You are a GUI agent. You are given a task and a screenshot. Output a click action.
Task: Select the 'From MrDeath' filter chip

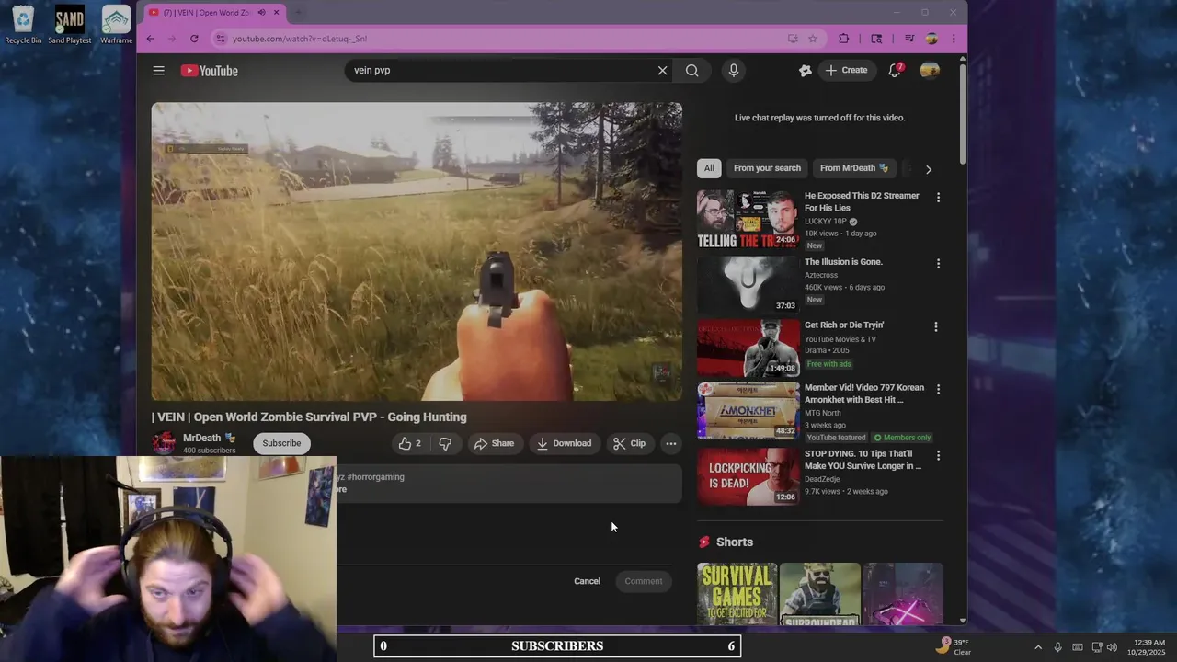click(x=854, y=168)
